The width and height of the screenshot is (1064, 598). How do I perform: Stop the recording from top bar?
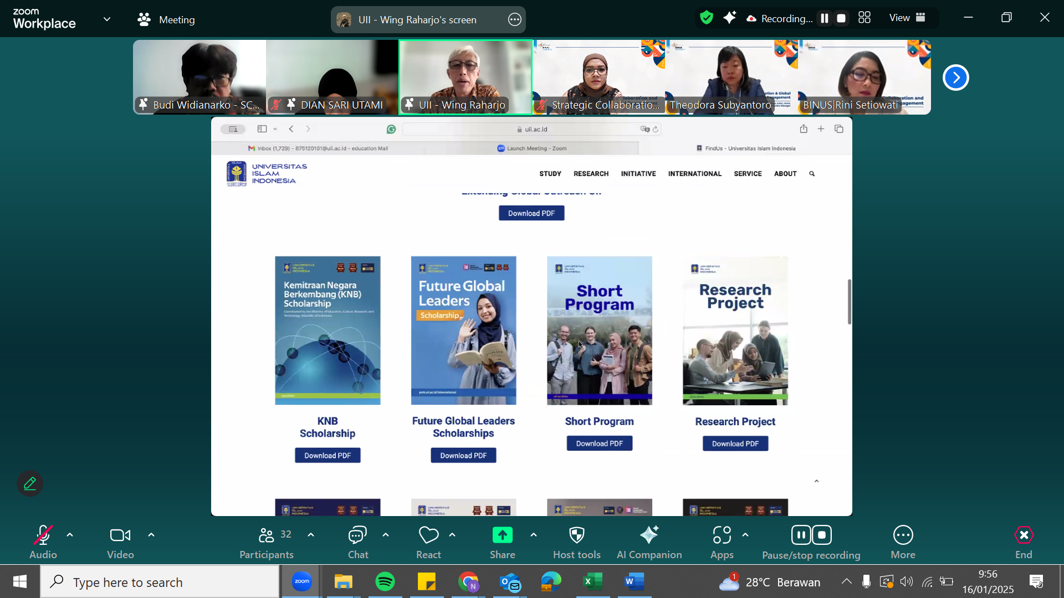click(x=841, y=18)
